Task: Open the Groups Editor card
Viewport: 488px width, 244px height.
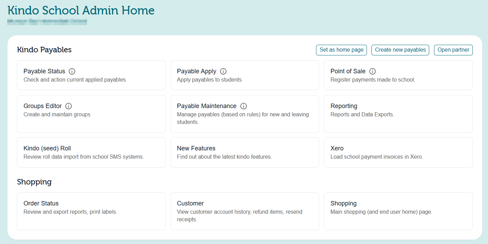Action: point(91,114)
